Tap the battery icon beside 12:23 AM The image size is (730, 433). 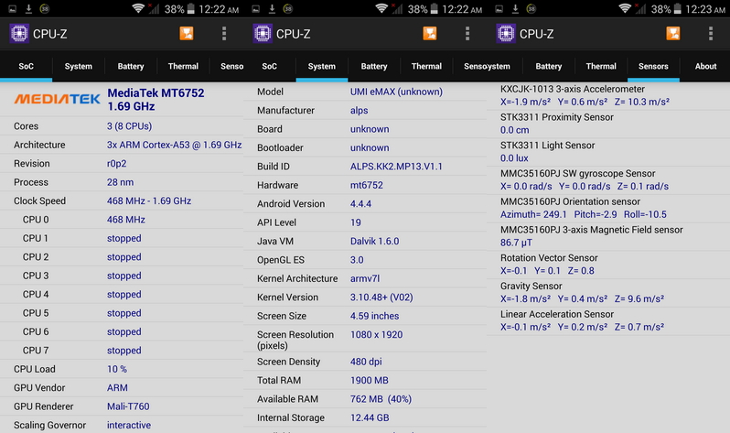678,9
